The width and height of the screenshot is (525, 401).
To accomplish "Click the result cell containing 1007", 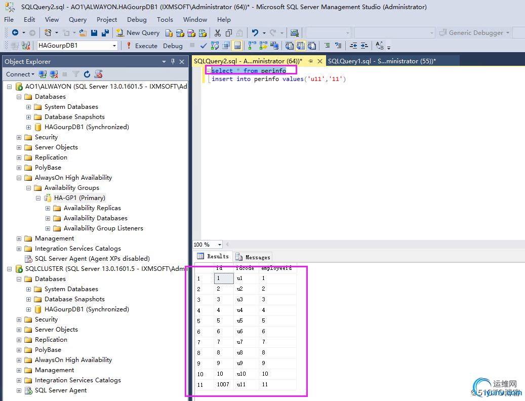I will [223, 385].
